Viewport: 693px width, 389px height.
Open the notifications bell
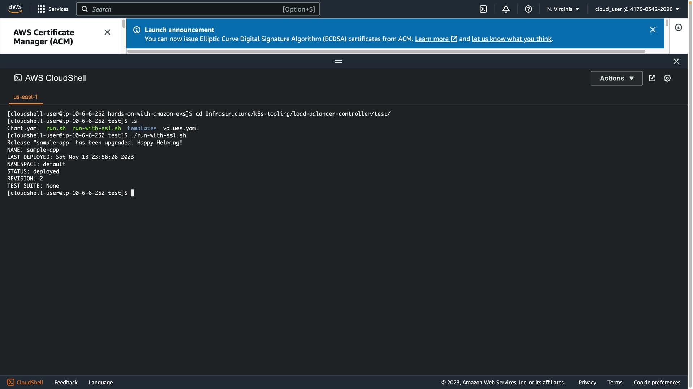click(506, 9)
